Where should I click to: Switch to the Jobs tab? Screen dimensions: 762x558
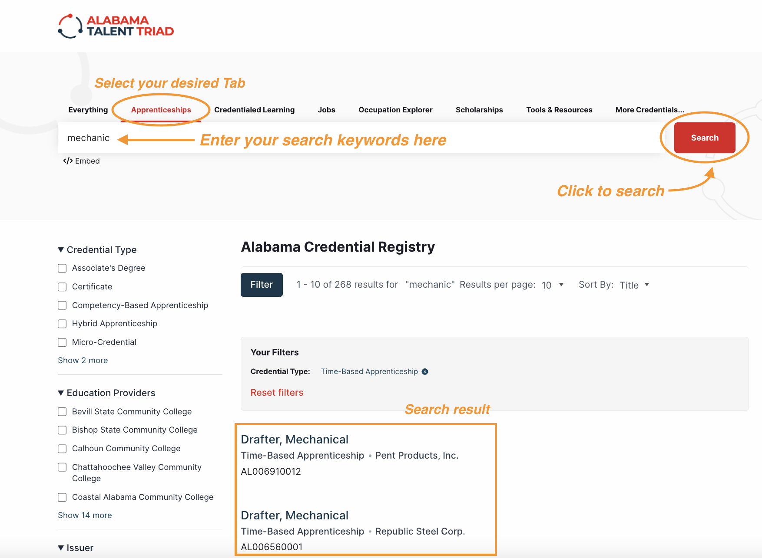click(326, 110)
